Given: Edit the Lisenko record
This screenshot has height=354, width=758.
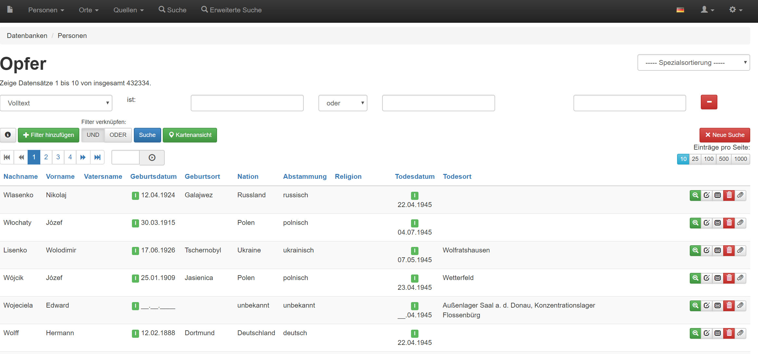Looking at the screenshot, I should click(707, 250).
